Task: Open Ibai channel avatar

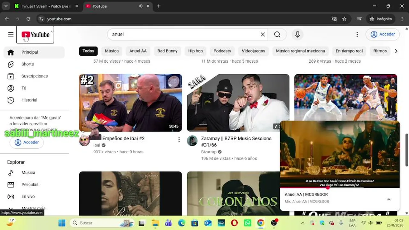Action: pyautogui.click(x=84, y=141)
